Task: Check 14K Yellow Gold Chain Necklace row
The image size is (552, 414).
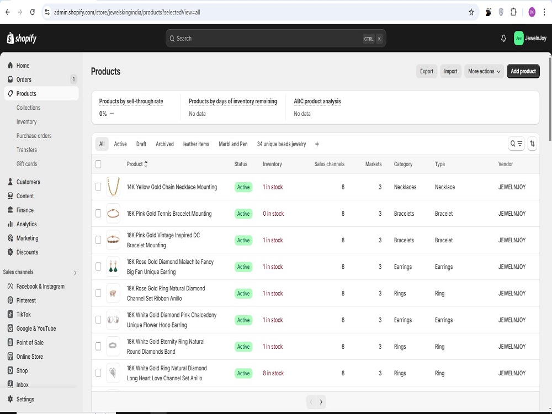Action: click(98, 187)
